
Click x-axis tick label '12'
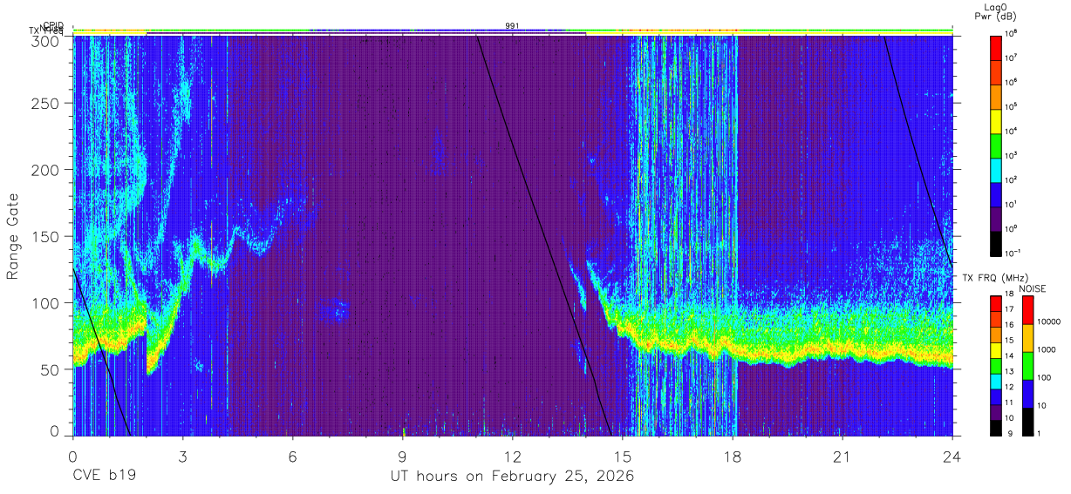coord(512,457)
